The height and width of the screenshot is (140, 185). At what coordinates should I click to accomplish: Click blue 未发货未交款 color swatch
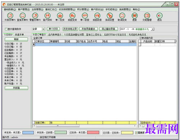tap(28, 132)
